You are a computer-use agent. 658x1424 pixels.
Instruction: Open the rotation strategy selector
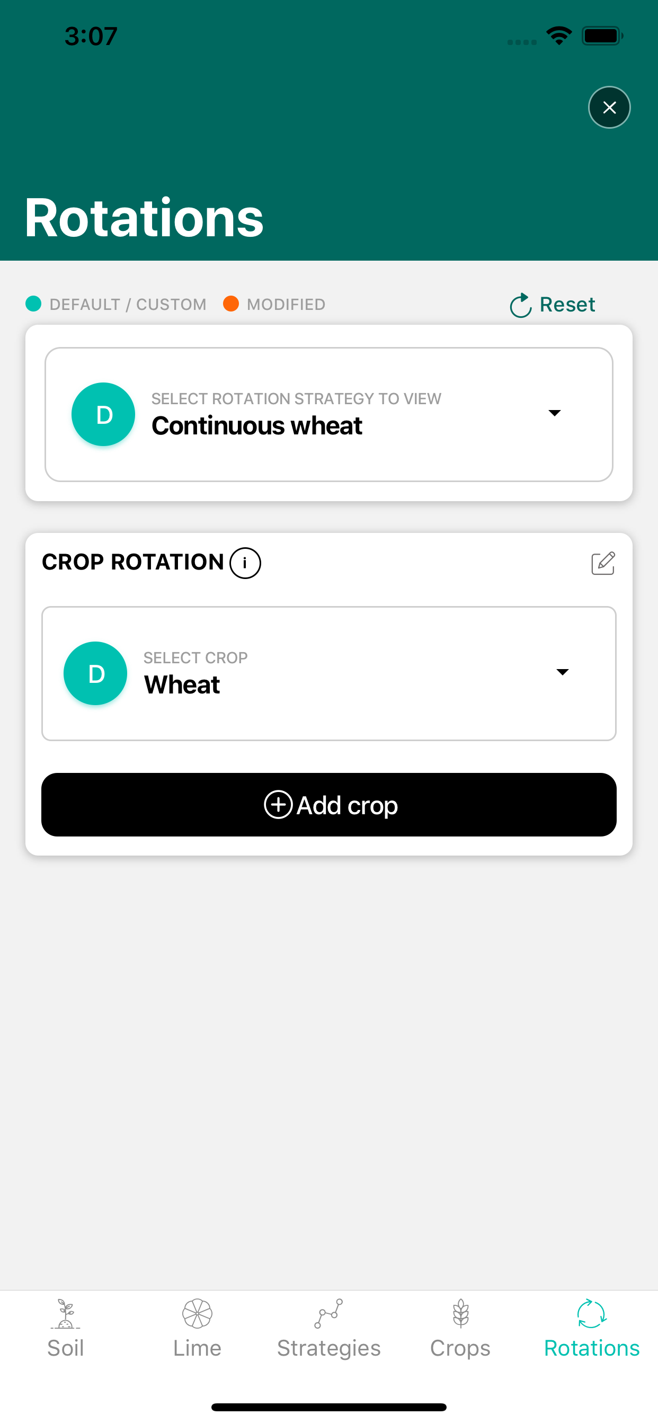(x=329, y=415)
